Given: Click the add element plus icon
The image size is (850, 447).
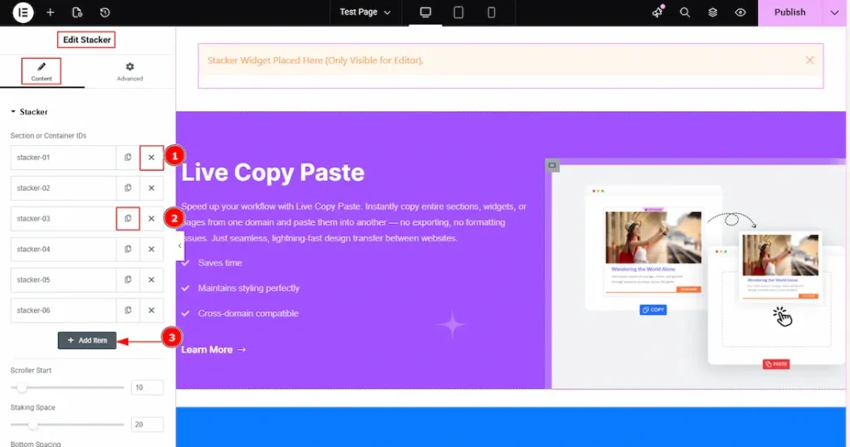Looking at the screenshot, I should pos(51,12).
